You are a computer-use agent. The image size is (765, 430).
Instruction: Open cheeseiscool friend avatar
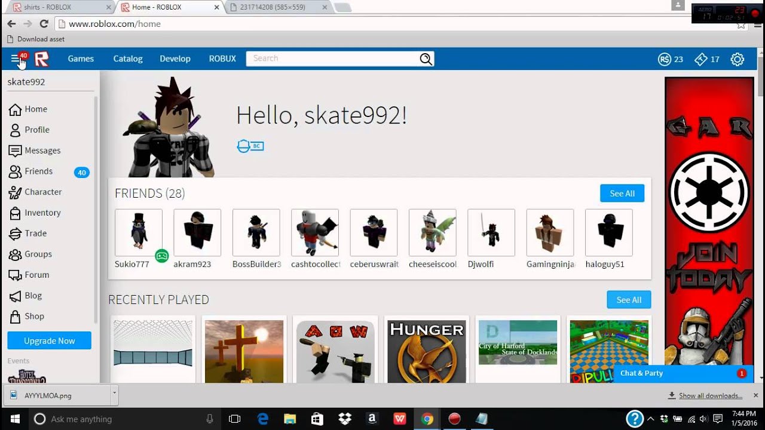point(433,233)
